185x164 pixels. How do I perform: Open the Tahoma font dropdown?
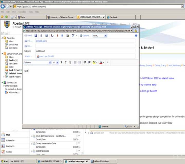(50, 62)
